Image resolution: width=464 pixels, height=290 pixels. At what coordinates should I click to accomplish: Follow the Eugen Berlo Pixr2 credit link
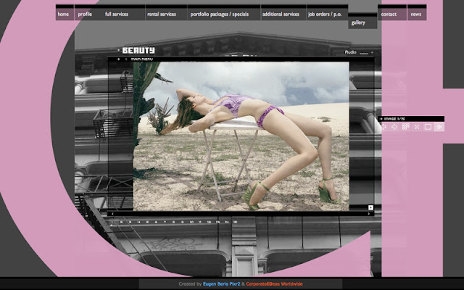point(222,283)
